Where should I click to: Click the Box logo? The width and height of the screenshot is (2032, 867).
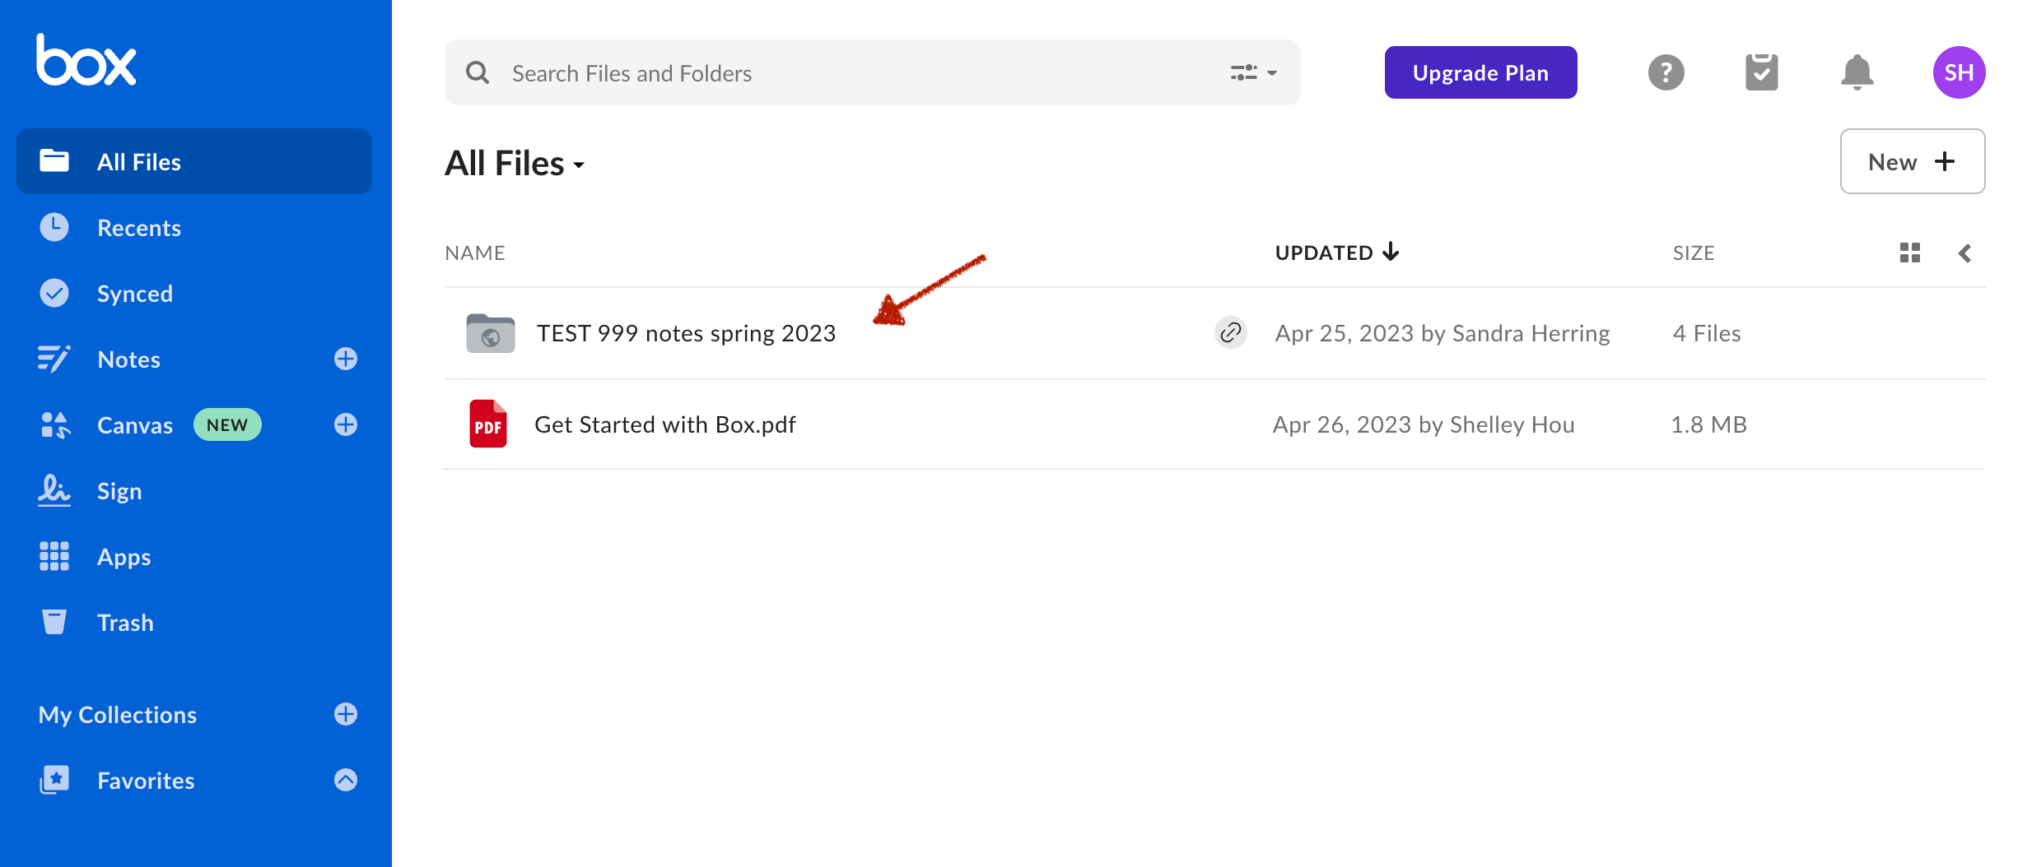tap(86, 61)
